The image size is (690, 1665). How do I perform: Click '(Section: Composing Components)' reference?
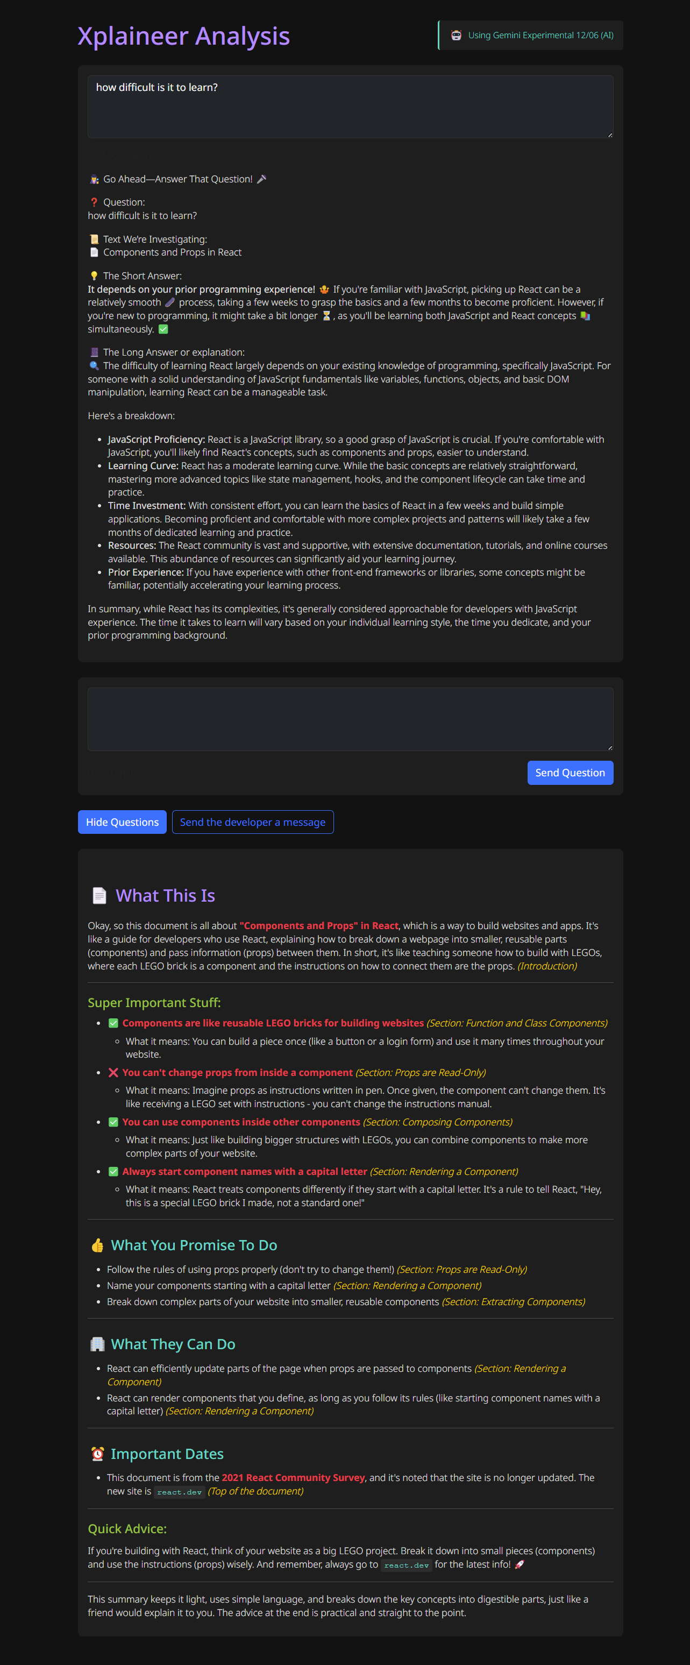click(x=437, y=1122)
